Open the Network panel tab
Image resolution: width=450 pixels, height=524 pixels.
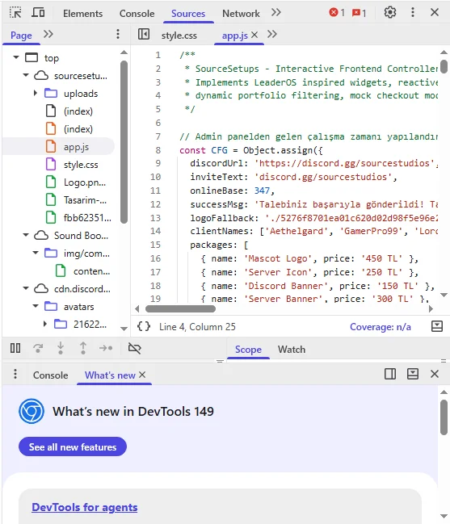[x=241, y=14]
